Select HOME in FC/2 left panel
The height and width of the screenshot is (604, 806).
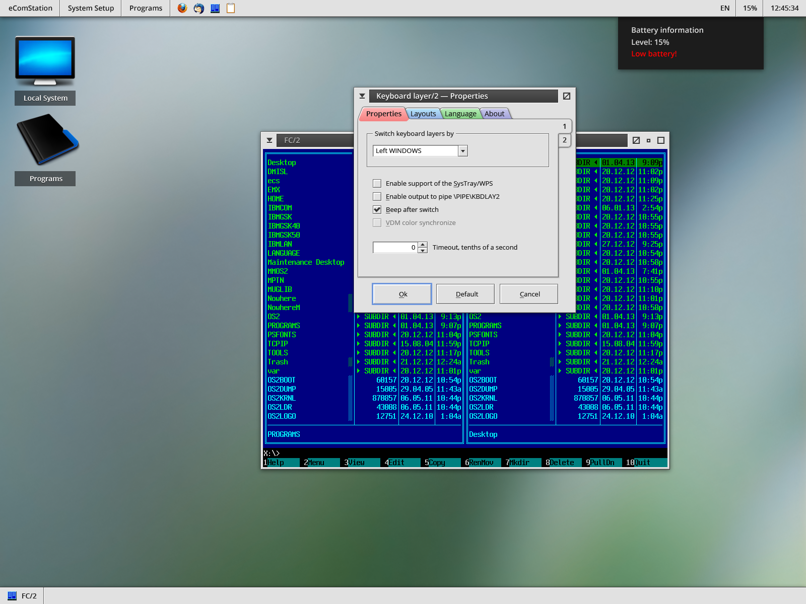point(276,199)
